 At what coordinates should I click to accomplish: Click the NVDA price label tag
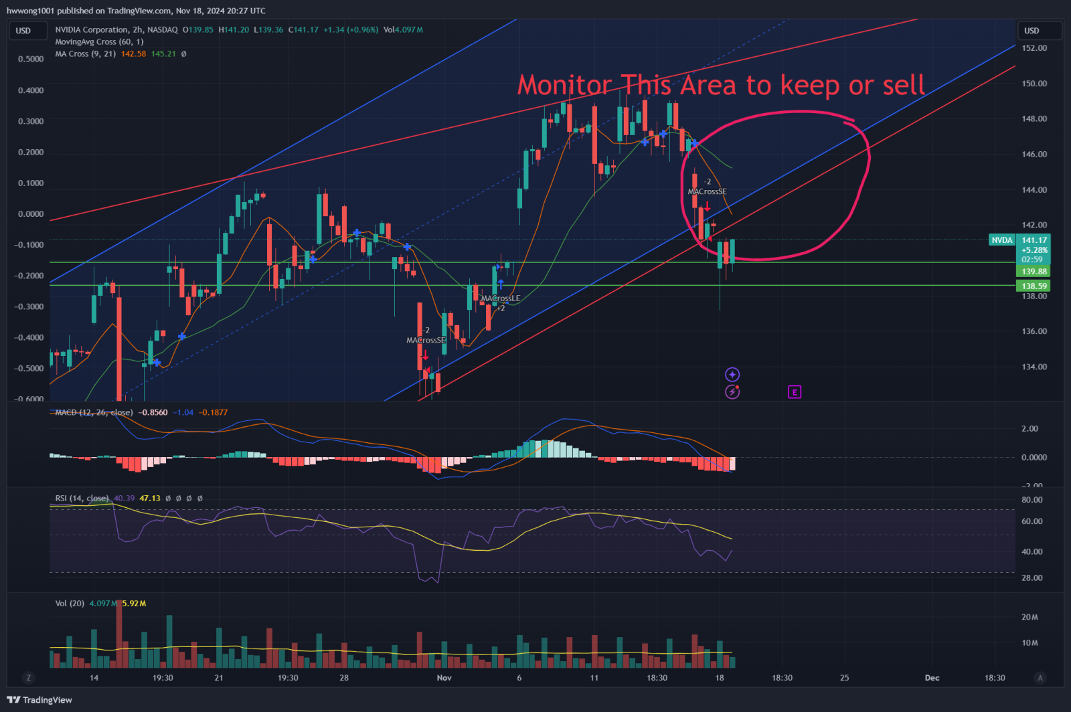click(1002, 240)
